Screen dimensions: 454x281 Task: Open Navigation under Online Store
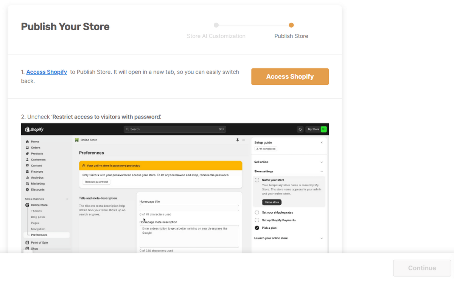click(x=38, y=229)
